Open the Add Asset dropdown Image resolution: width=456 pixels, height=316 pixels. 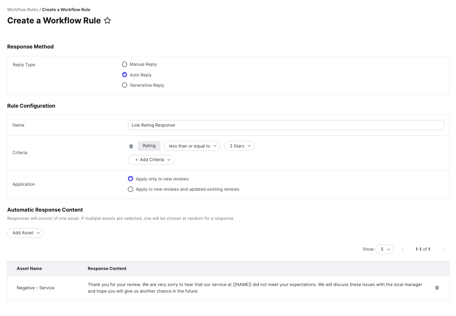25,233
